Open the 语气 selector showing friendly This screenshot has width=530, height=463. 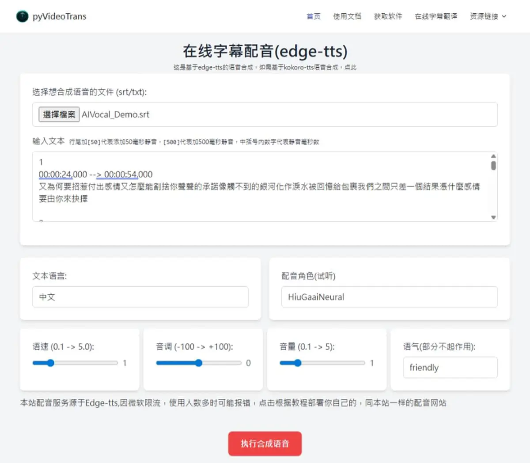[450, 368]
